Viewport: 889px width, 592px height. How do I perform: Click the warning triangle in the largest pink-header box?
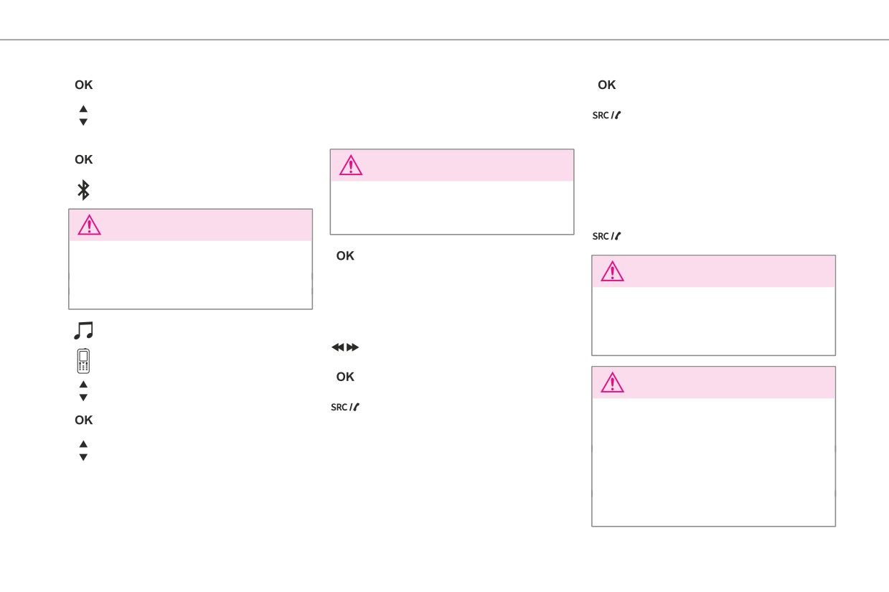tap(613, 382)
